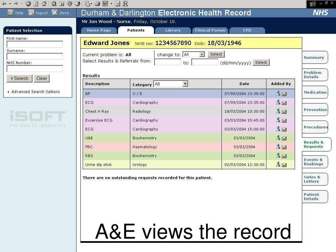Focus the Surname input field
Viewport: 336px width, 252px height.
point(35,56)
